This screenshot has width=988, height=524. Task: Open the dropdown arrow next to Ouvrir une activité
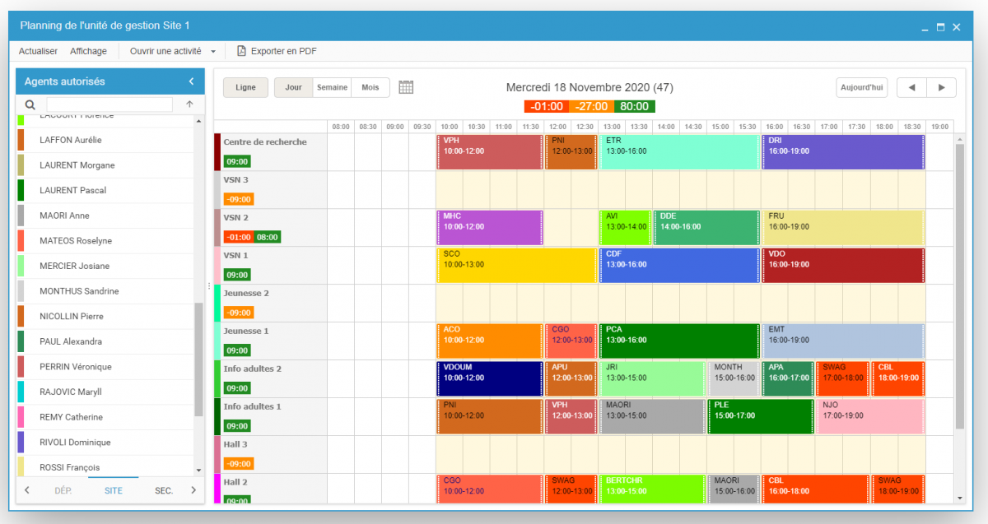tap(213, 51)
